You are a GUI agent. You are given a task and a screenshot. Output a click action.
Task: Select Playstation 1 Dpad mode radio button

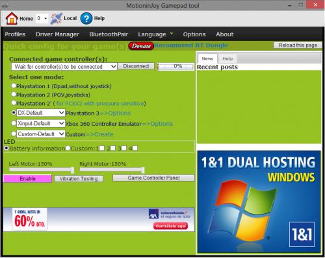click(14, 86)
